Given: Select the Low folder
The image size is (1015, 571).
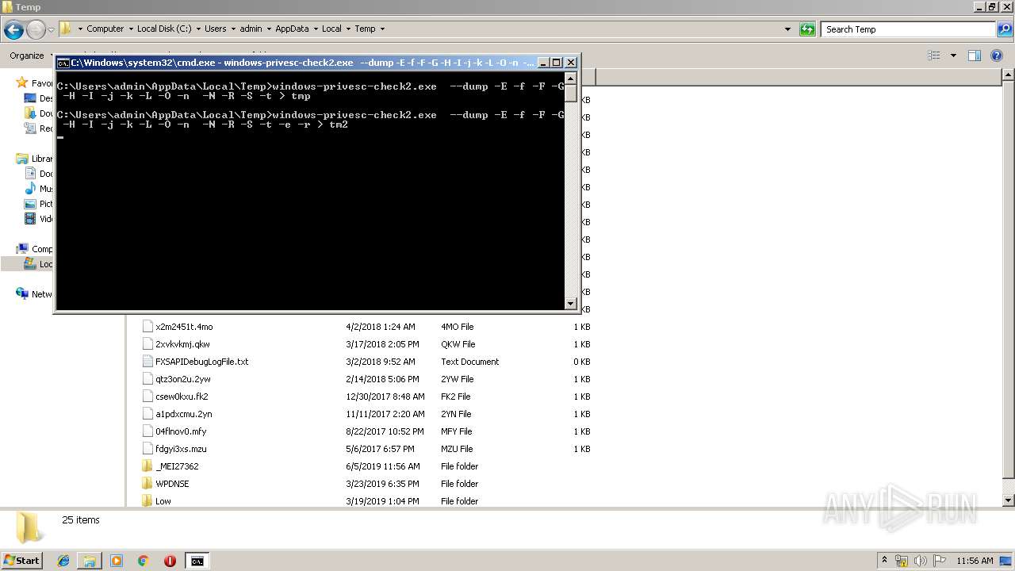Looking at the screenshot, I should 163,501.
